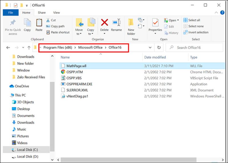Click Edit in the Open group

tap(169, 27)
